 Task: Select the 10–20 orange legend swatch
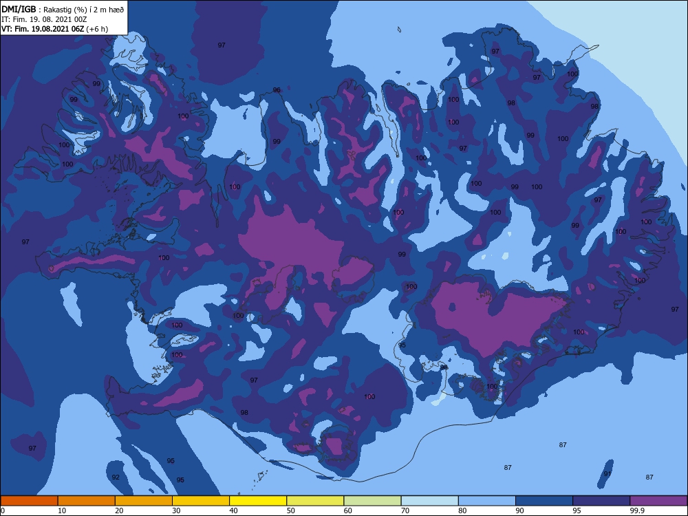tap(87, 501)
